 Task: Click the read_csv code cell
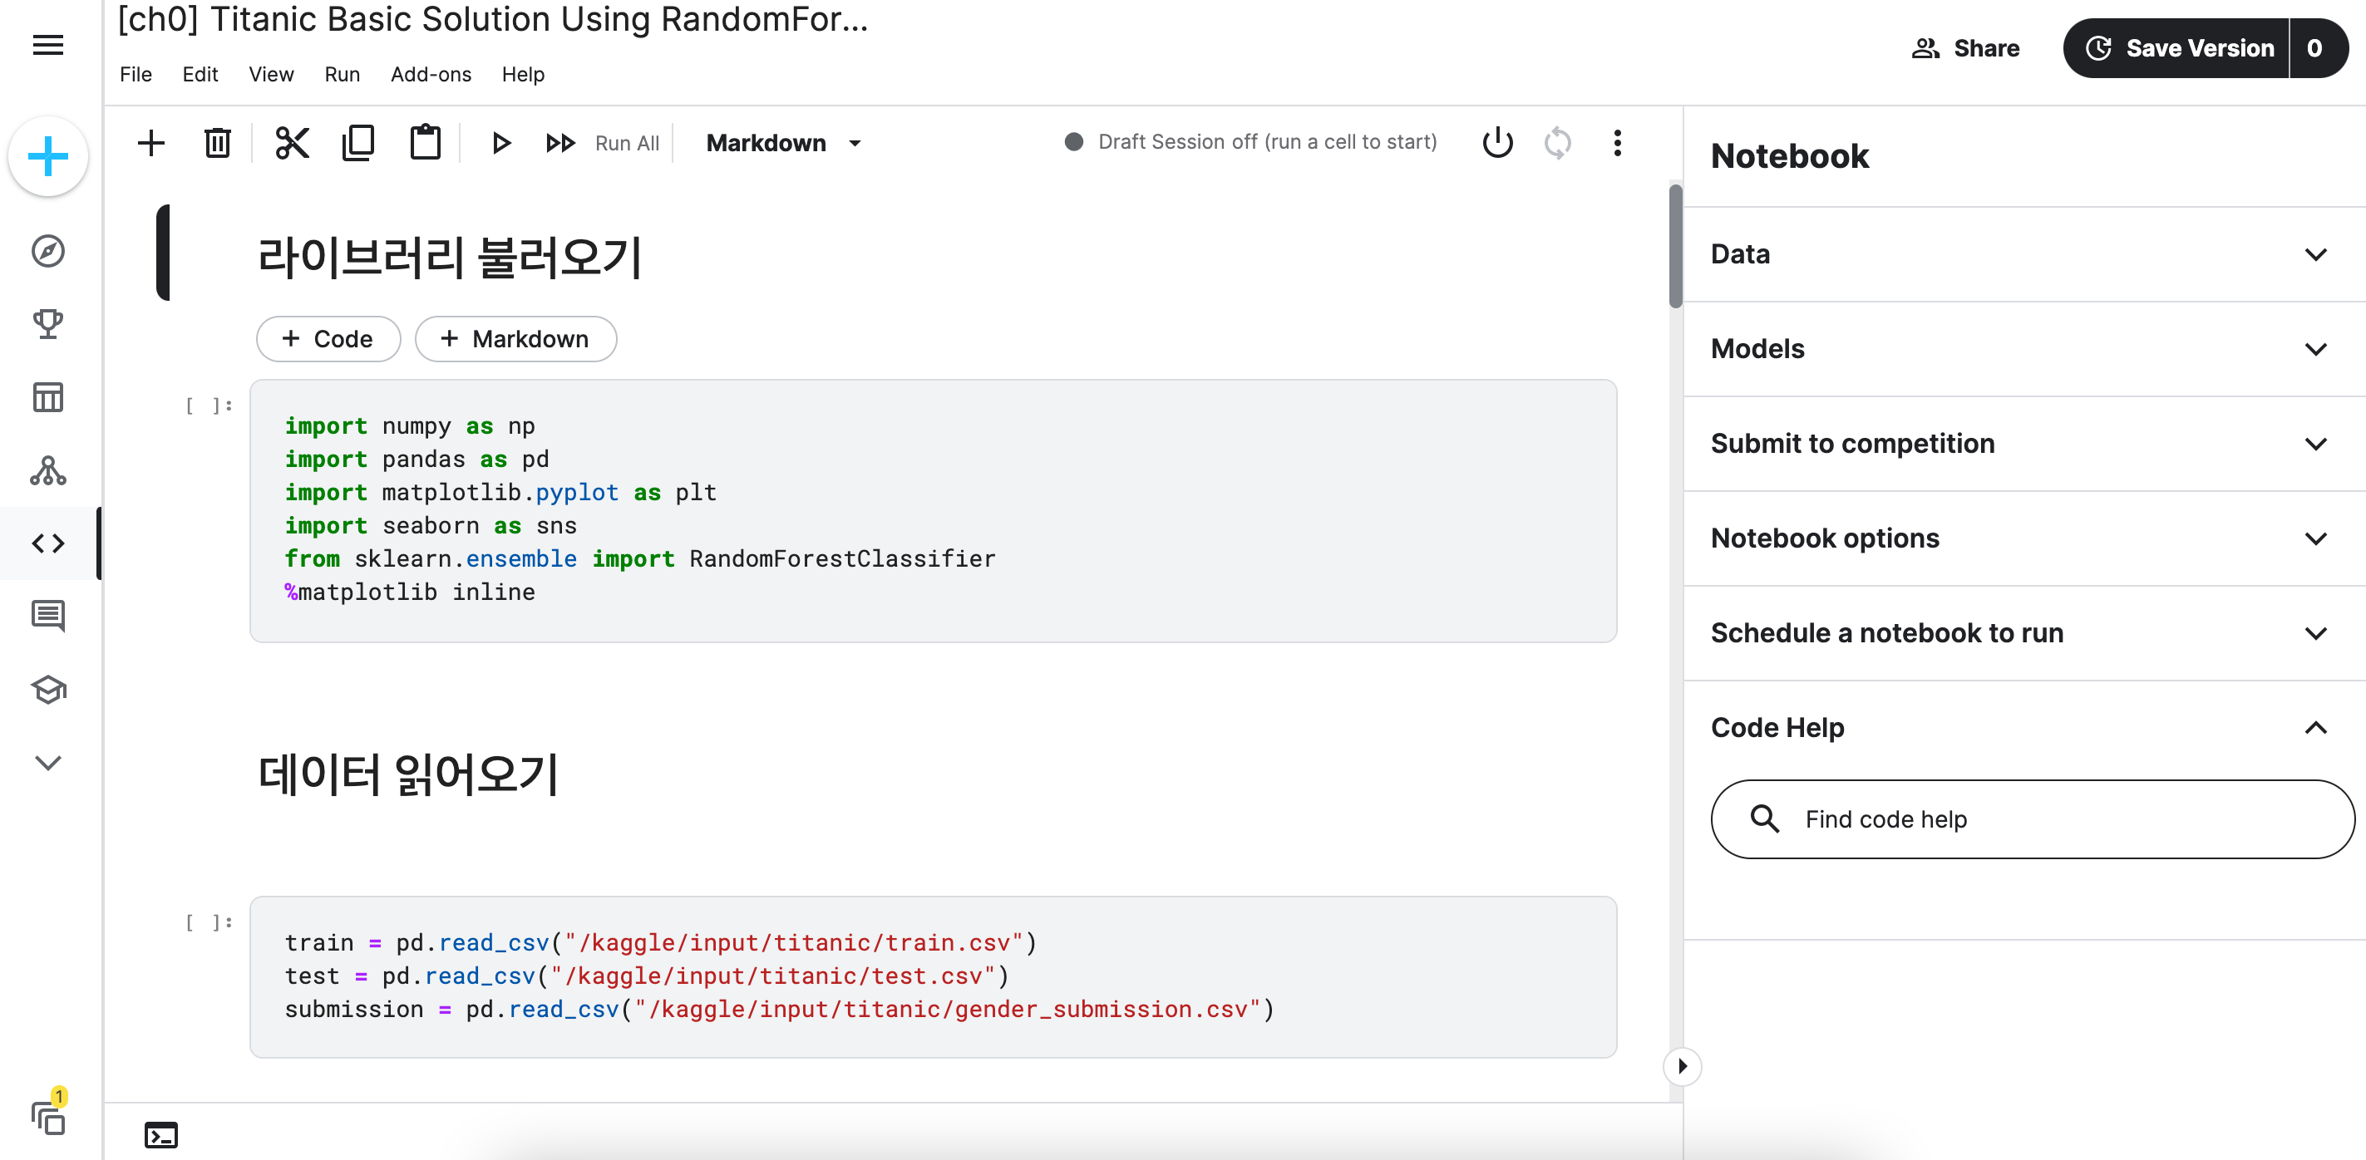(x=932, y=976)
